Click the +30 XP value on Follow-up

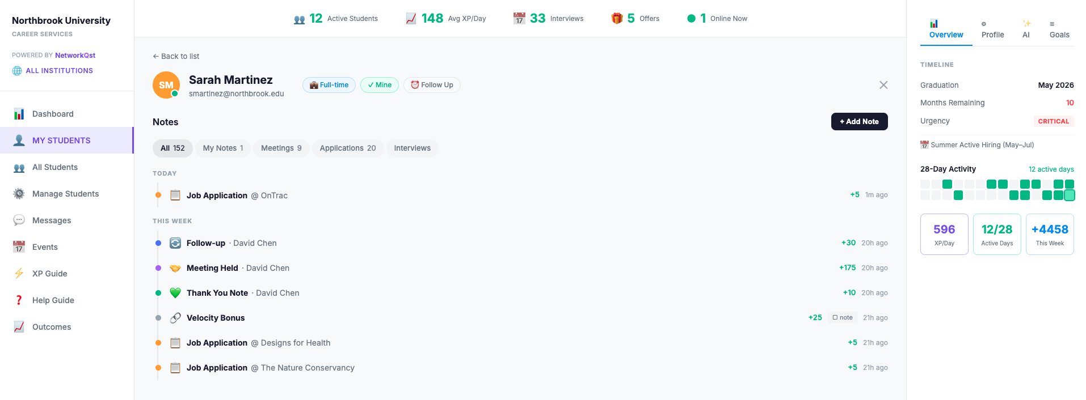pyautogui.click(x=848, y=243)
